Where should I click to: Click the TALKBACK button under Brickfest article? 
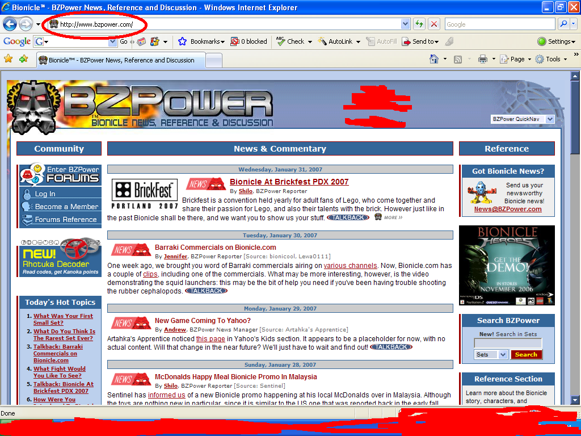click(348, 217)
